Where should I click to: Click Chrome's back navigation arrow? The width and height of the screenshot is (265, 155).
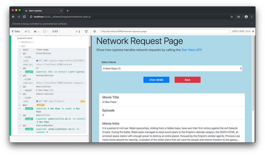[13, 17]
